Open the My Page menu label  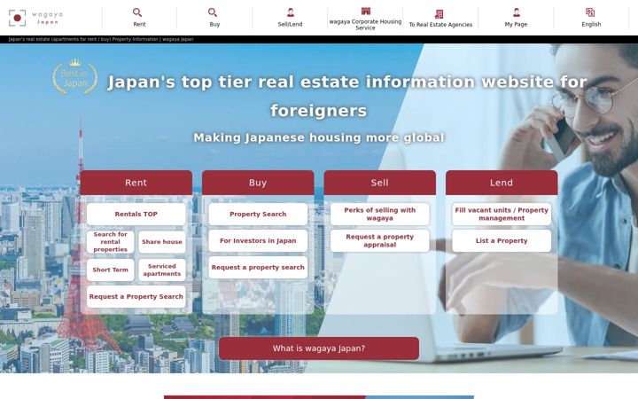coord(516,25)
